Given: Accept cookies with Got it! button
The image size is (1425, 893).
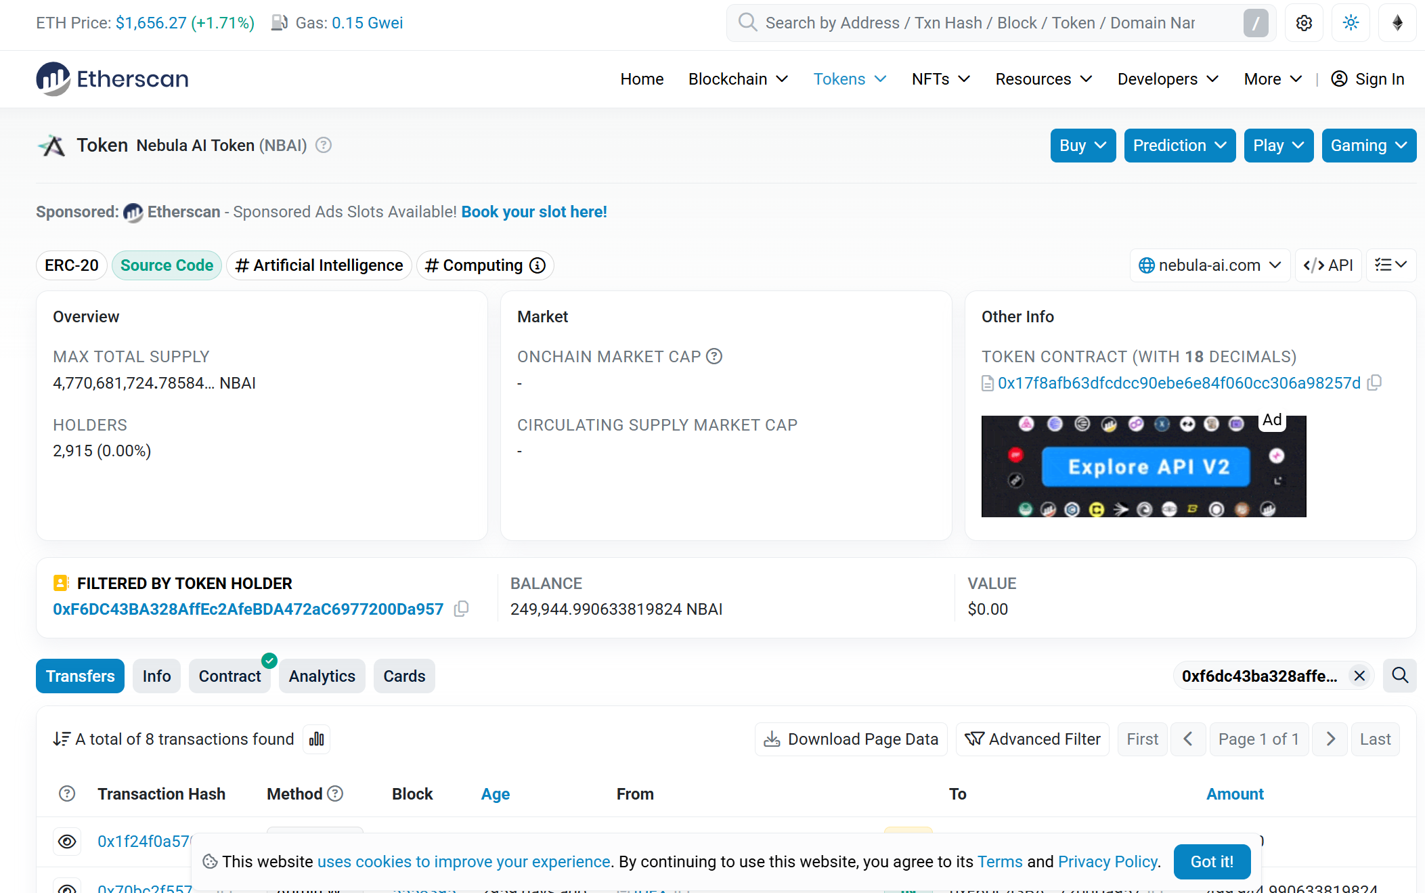Looking at the screenshot, I should pos(1212,862).
